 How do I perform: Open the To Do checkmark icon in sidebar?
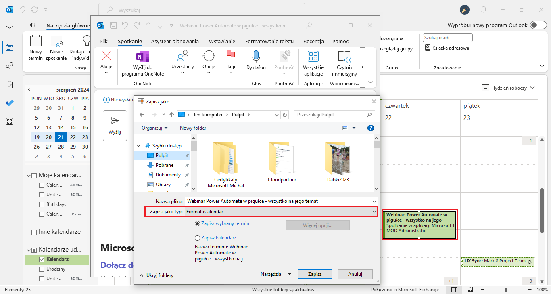[x=10, y=103]
